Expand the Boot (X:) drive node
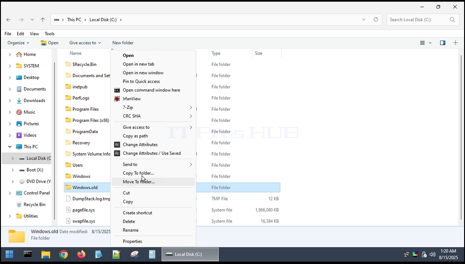Image resolution: width=465 pixels, height=264 pixels. [x=13, y=170]
